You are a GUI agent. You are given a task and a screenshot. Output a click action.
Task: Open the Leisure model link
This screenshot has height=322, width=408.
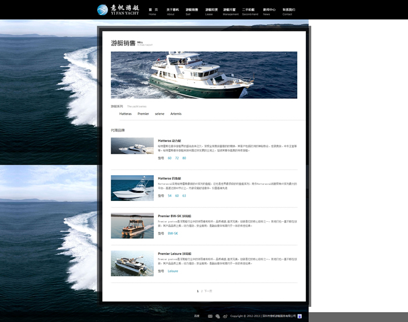pyautogui.click(x=173, y=271)
